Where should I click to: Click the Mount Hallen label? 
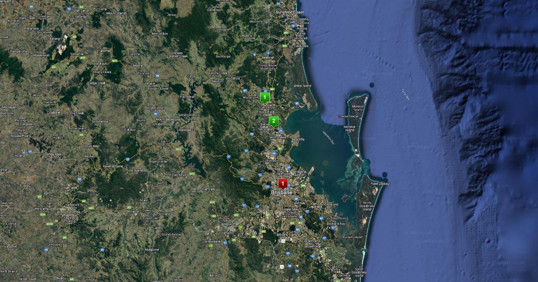pyautogui.click(x=158, y=161)
